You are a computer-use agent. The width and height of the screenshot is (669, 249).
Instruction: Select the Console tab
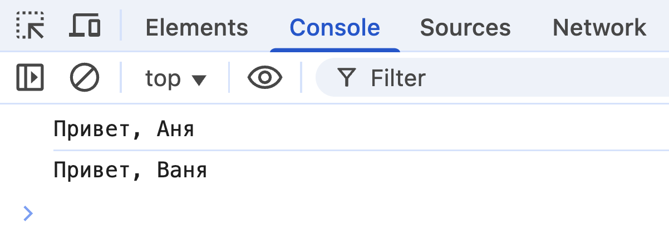pos(334,27)
